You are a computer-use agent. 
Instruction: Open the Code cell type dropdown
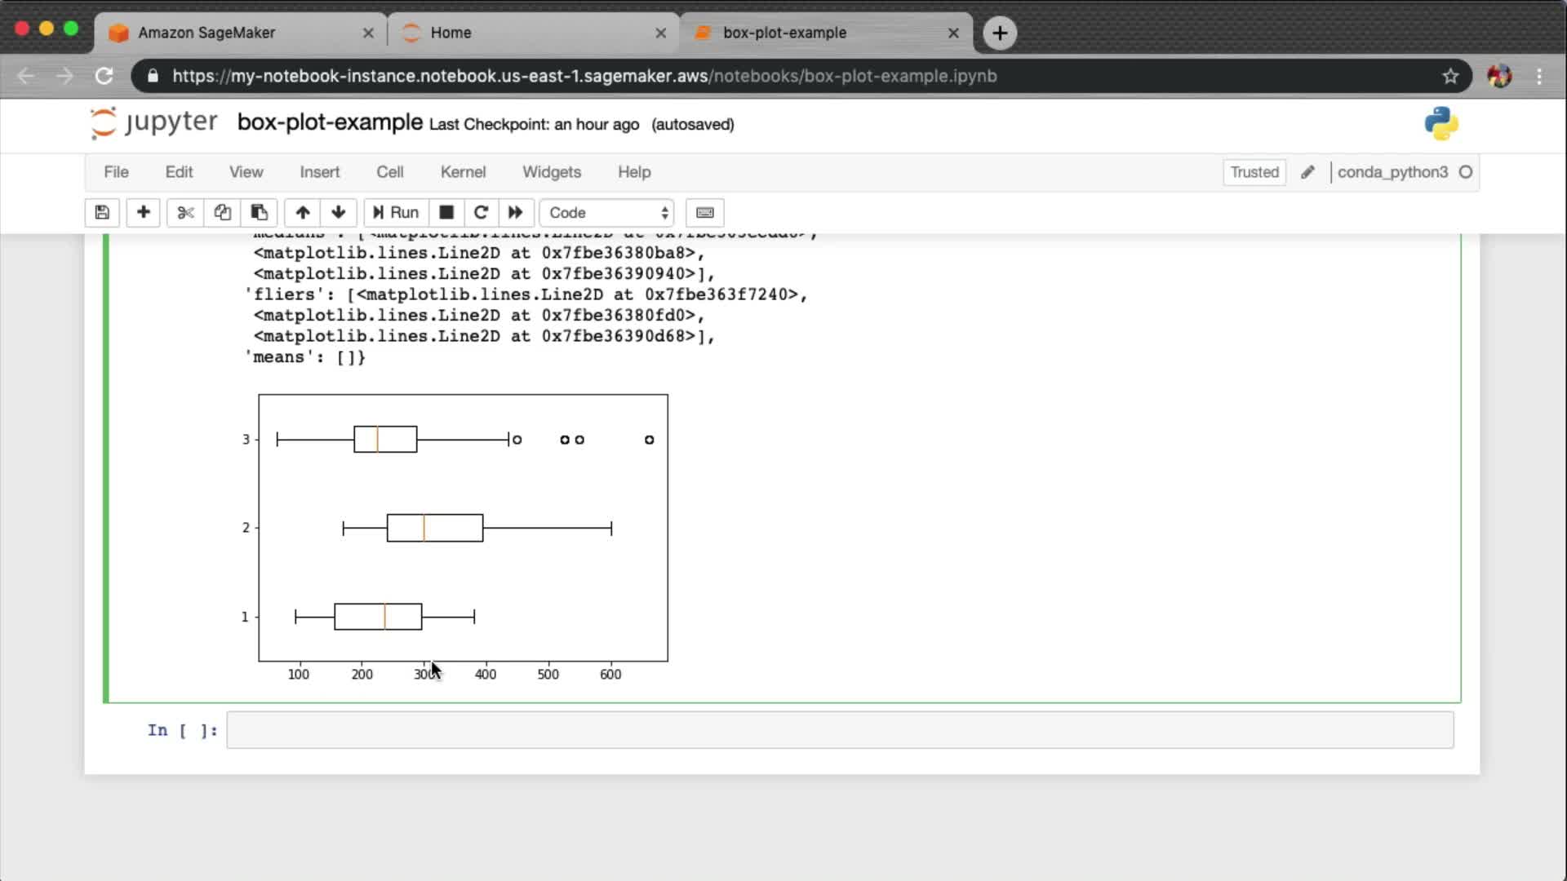coord(607,212)
